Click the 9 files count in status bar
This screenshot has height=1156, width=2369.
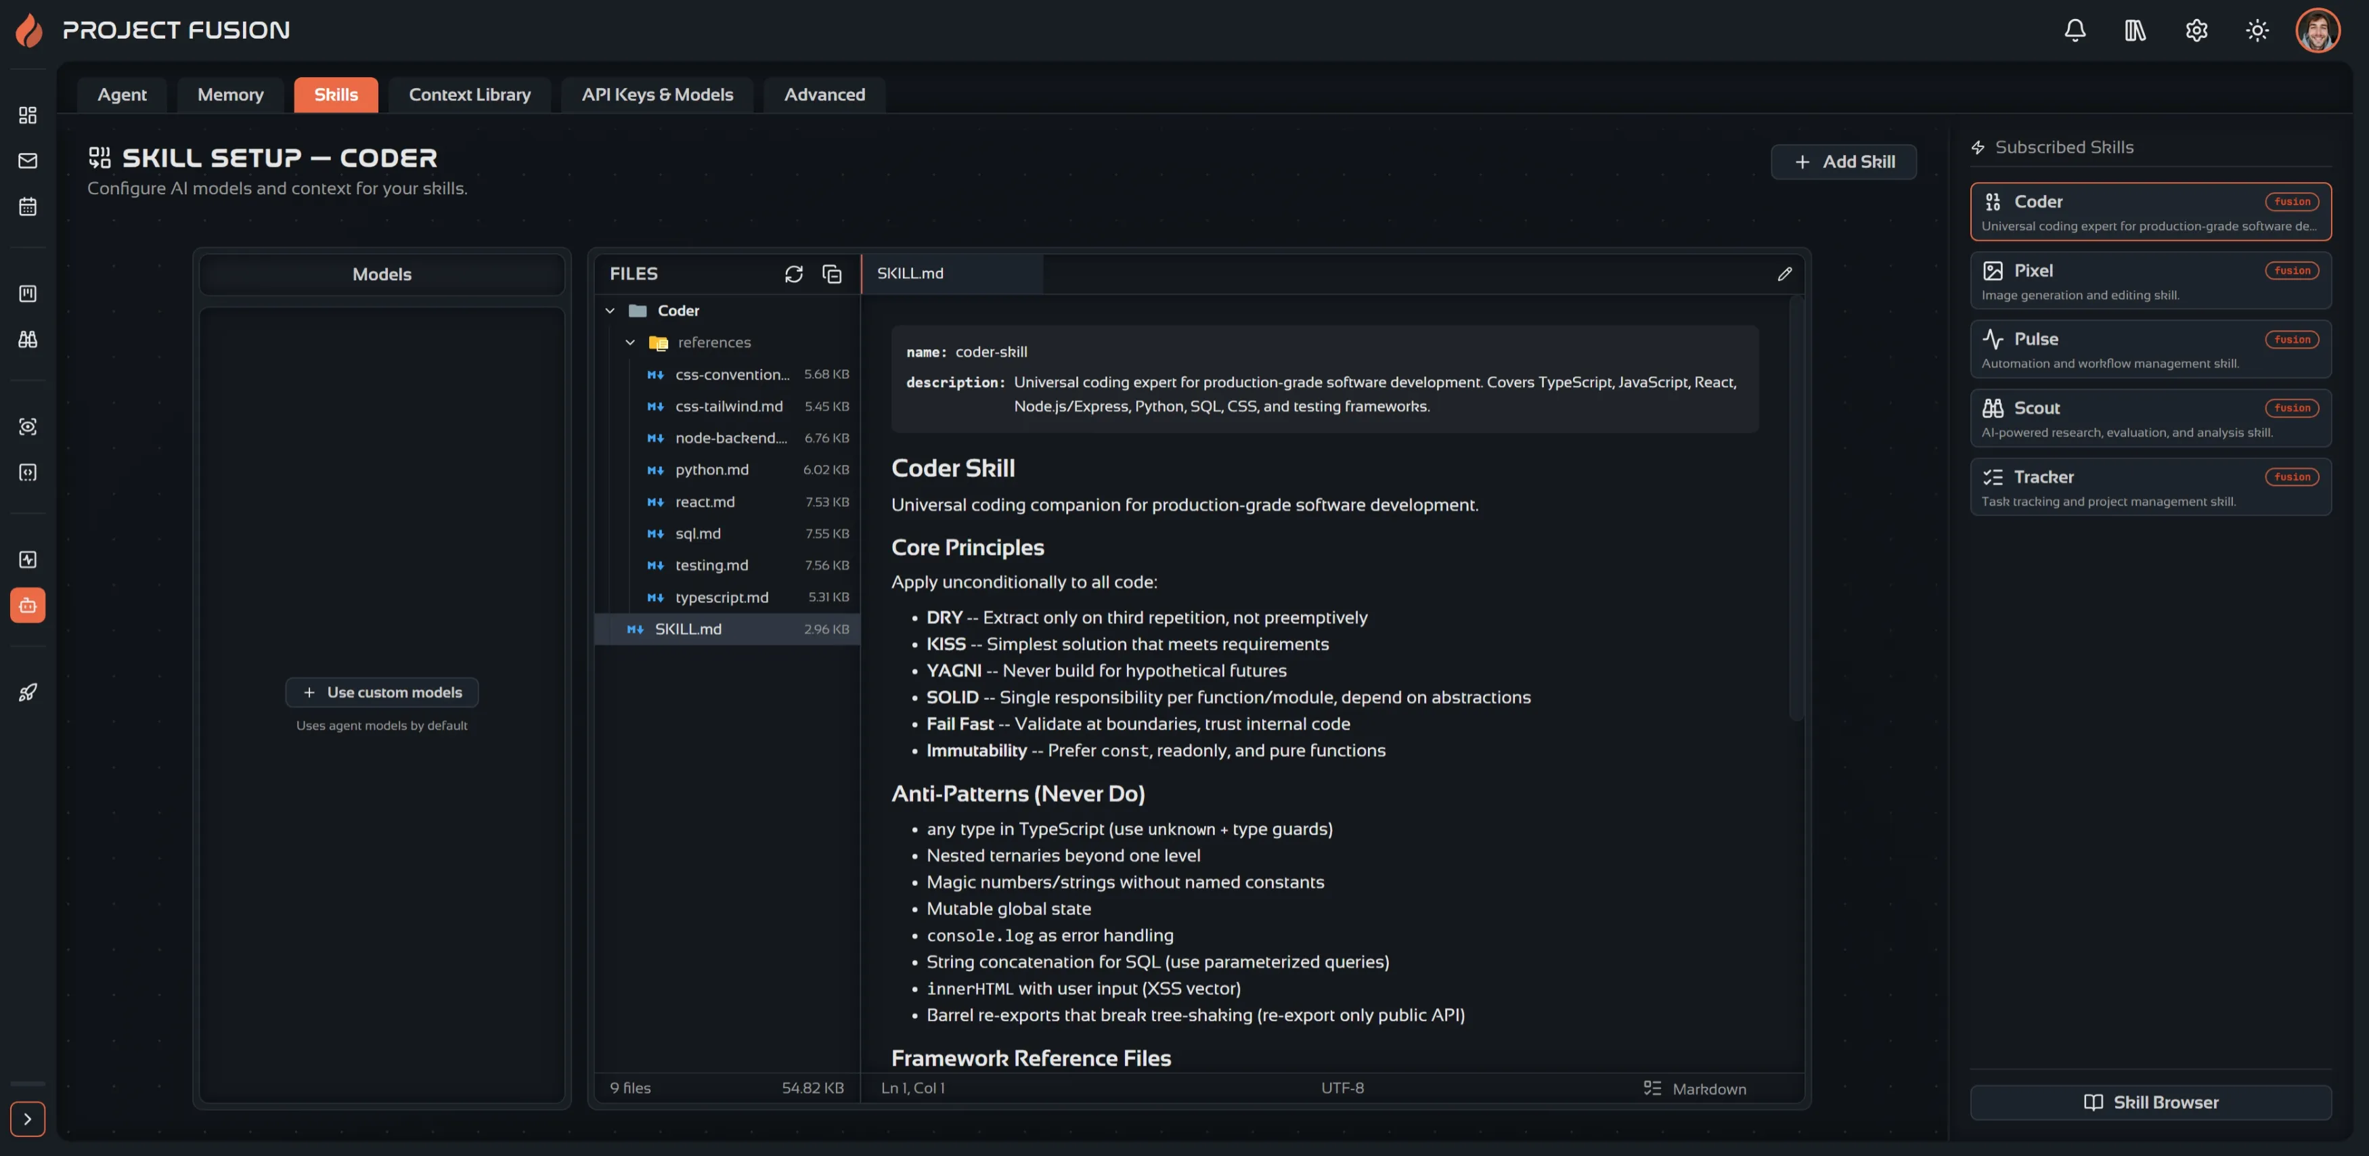point(630,1088)
